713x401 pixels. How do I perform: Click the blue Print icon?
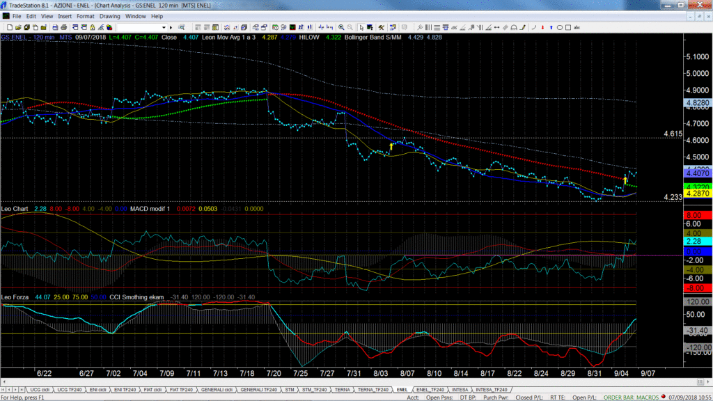click(55, 27)
